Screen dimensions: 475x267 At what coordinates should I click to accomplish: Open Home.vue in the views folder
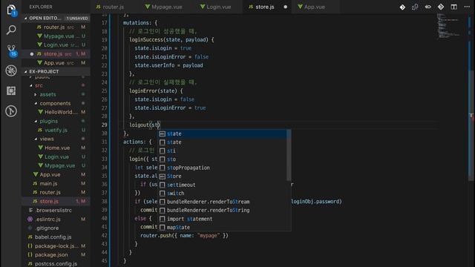[x=56, y=148]
